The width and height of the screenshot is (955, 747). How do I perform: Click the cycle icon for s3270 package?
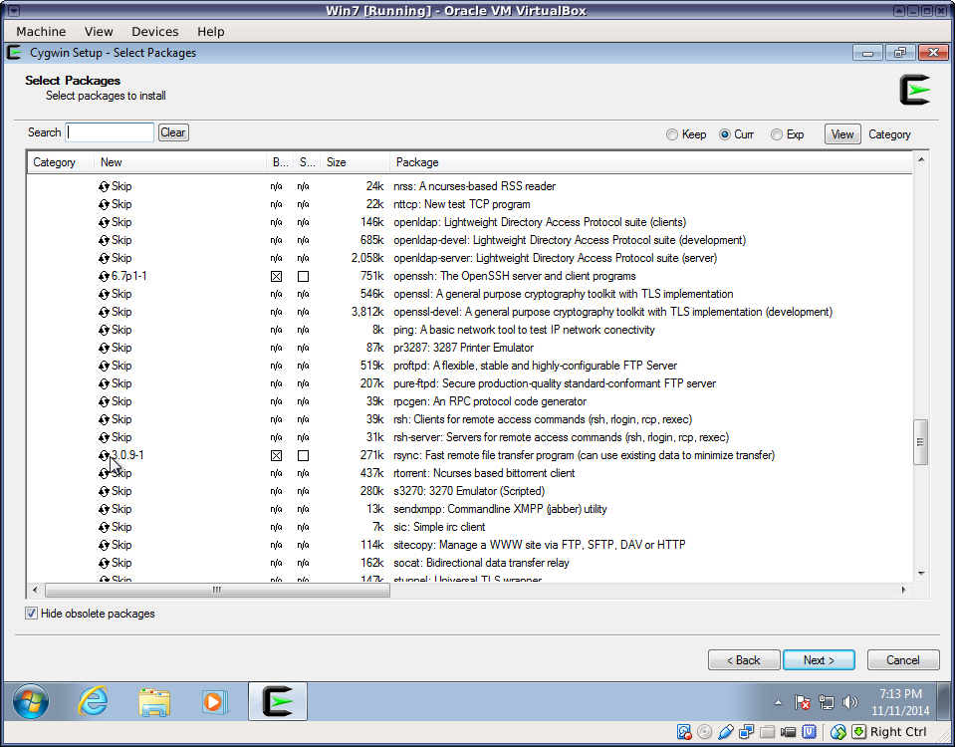(104, 491)
